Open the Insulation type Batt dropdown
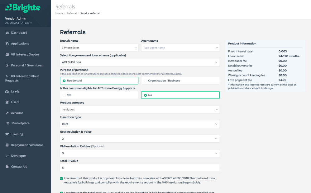This screenshot has height=193, width=311. pos(140,124)
